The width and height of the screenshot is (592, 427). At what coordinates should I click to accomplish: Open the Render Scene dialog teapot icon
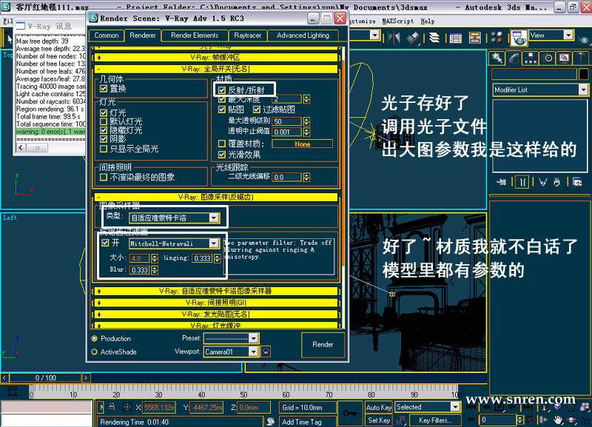pyautogui.click(x=519, y=38)
